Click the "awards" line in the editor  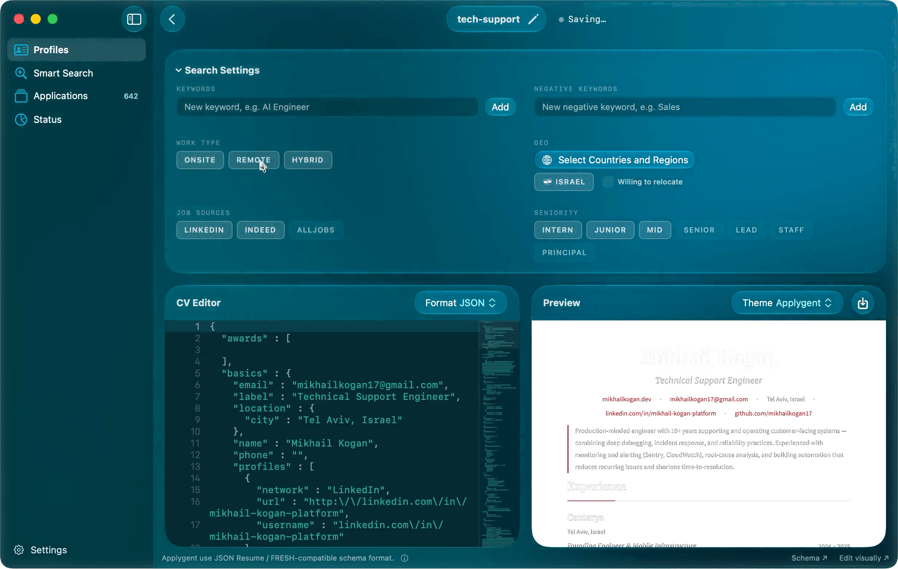tap(256, 339)
